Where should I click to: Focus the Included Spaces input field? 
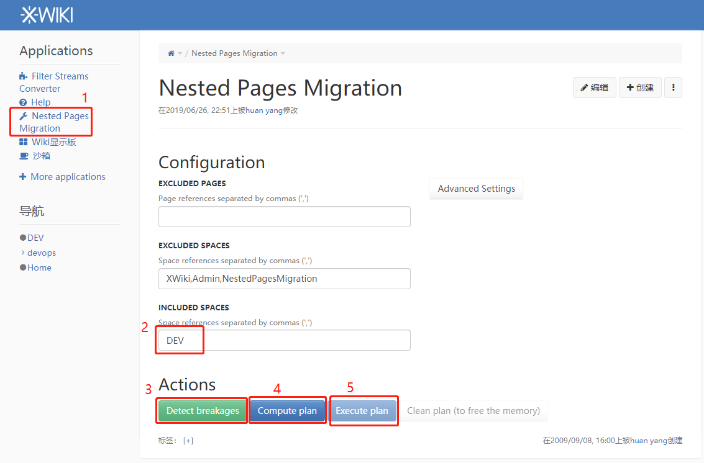point(284,340)
